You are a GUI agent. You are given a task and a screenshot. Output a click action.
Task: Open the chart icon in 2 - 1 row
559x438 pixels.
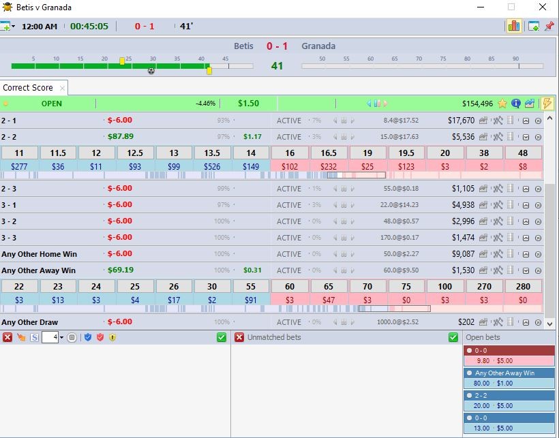point(483,121)
